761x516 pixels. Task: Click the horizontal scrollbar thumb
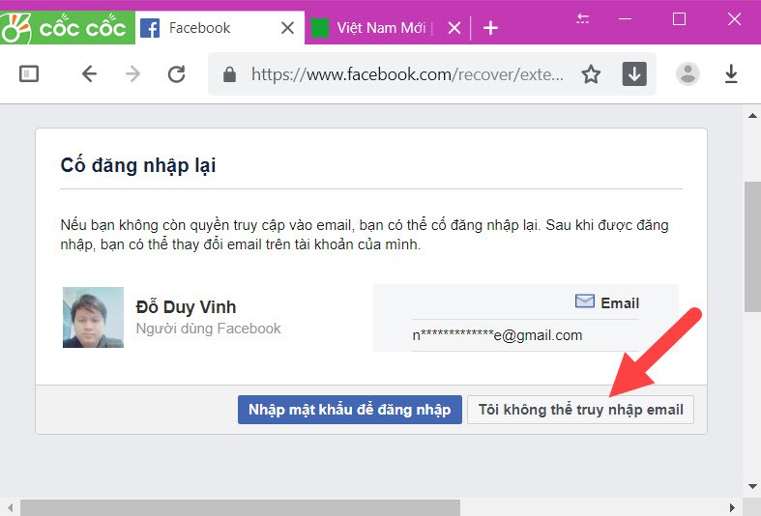(240, 507)
